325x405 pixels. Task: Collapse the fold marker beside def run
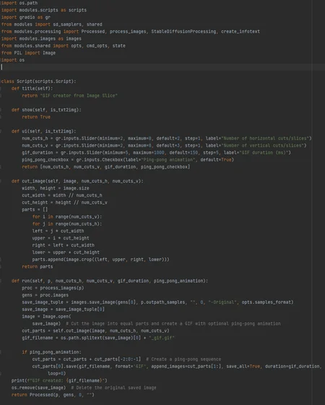1,281
